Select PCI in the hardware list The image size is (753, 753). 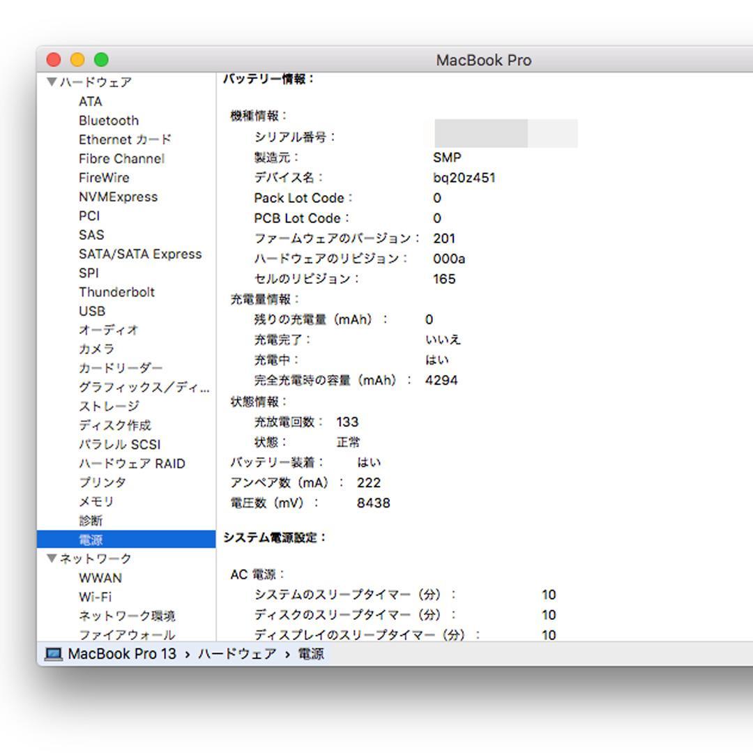click(89, 215)
